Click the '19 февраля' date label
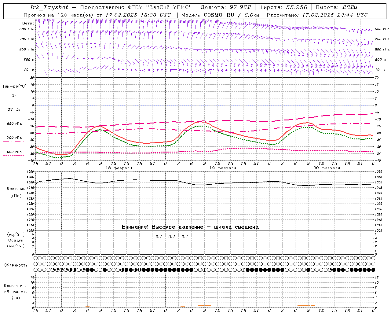This screenshot has height=313, width=391. 223,168
